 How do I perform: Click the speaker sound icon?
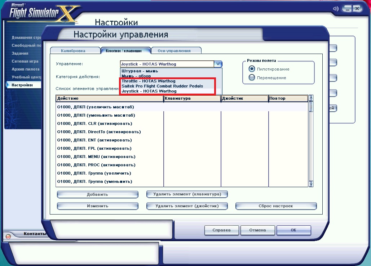click(336, 9)
